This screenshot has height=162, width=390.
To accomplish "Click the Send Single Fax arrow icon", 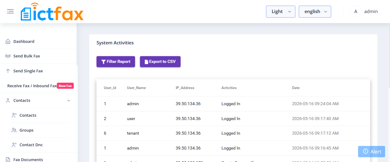I will 8,71.
